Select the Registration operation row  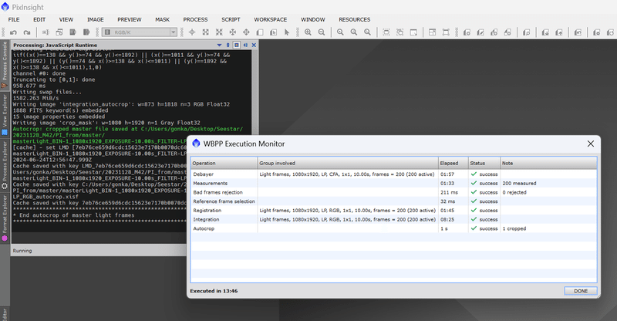click(393, 211)
